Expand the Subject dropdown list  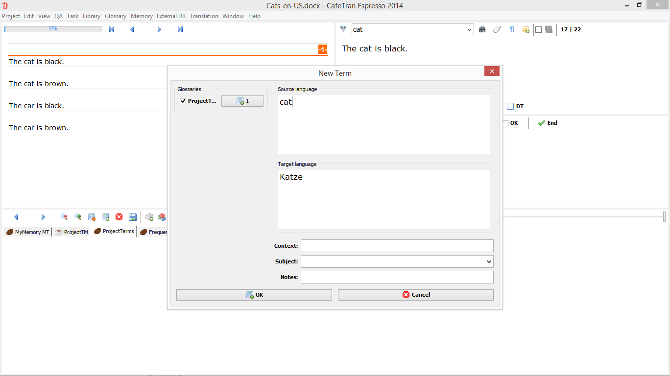[488, 262]
